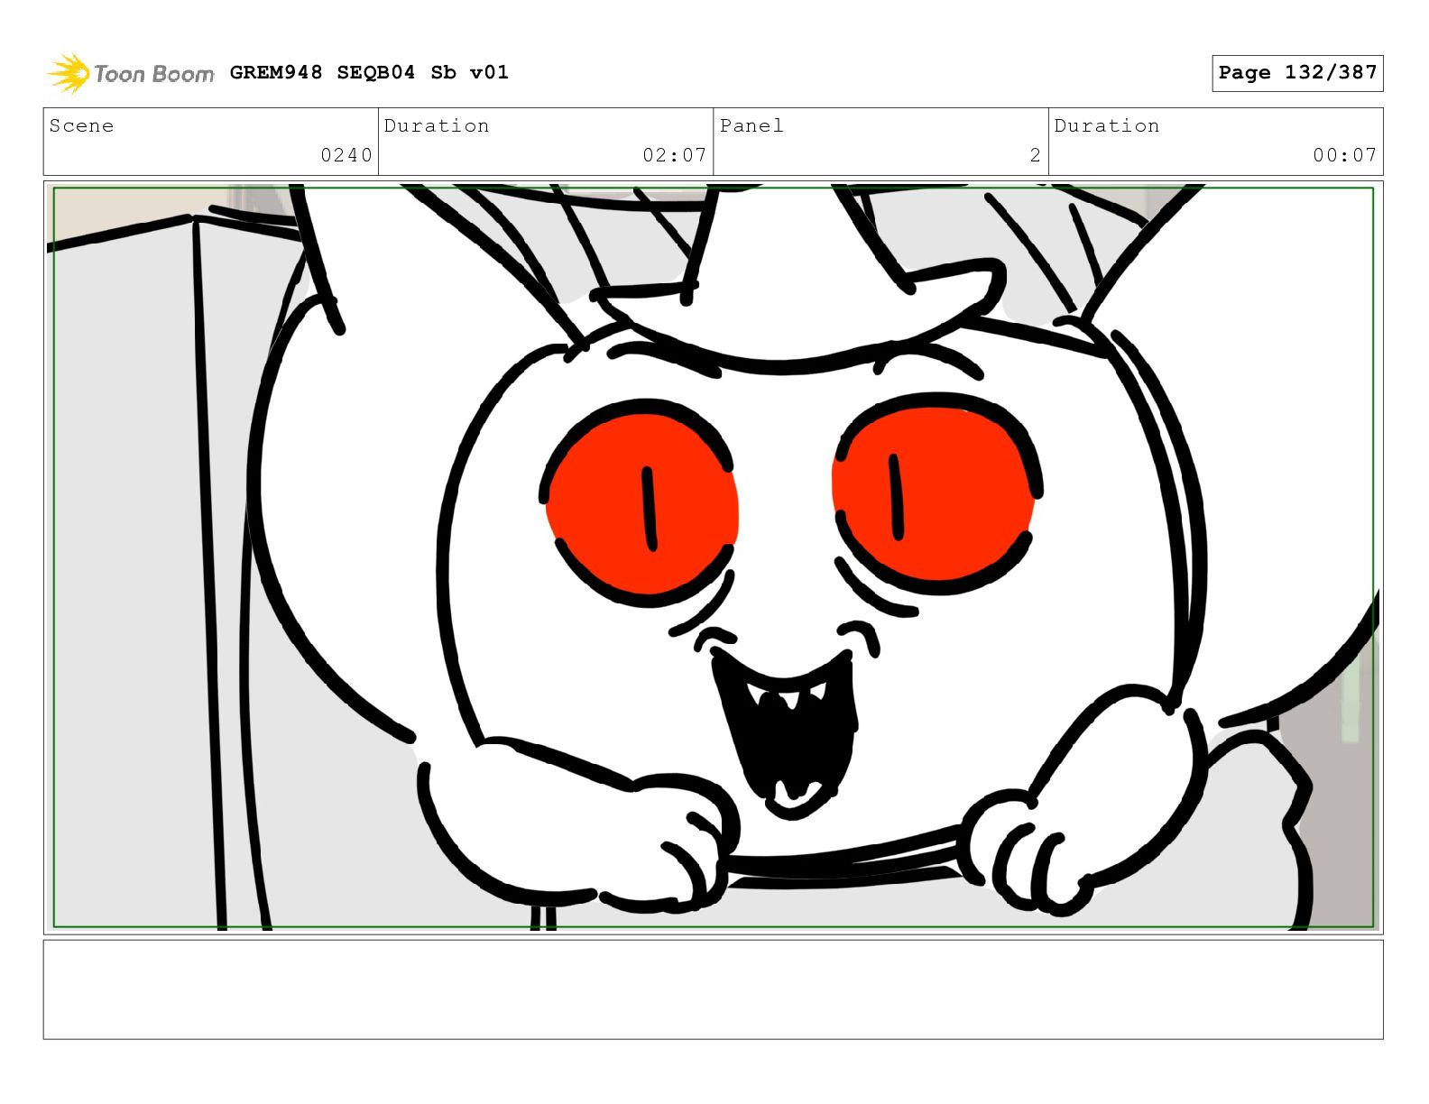Select the title text GREM948 SEQB04 Sb v01
The height and width of the screenshot is (1104, 1429).
coord(369,72)
